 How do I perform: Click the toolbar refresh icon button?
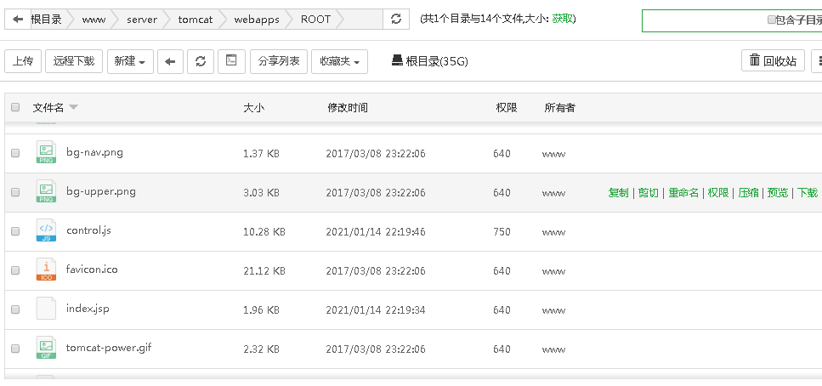(200, 61)
